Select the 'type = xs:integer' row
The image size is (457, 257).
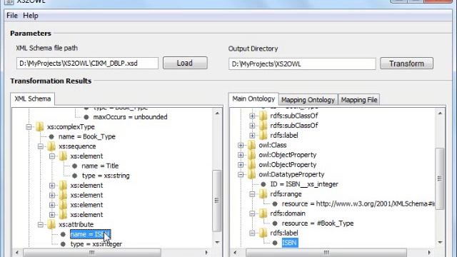(96, 244)
